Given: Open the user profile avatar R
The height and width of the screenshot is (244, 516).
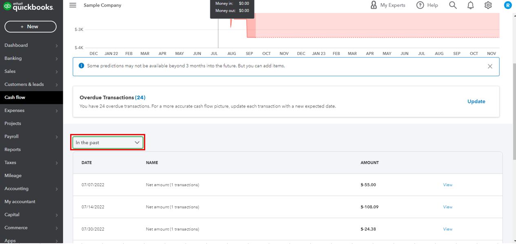Looking at the screenshot, I should [507, 5].
